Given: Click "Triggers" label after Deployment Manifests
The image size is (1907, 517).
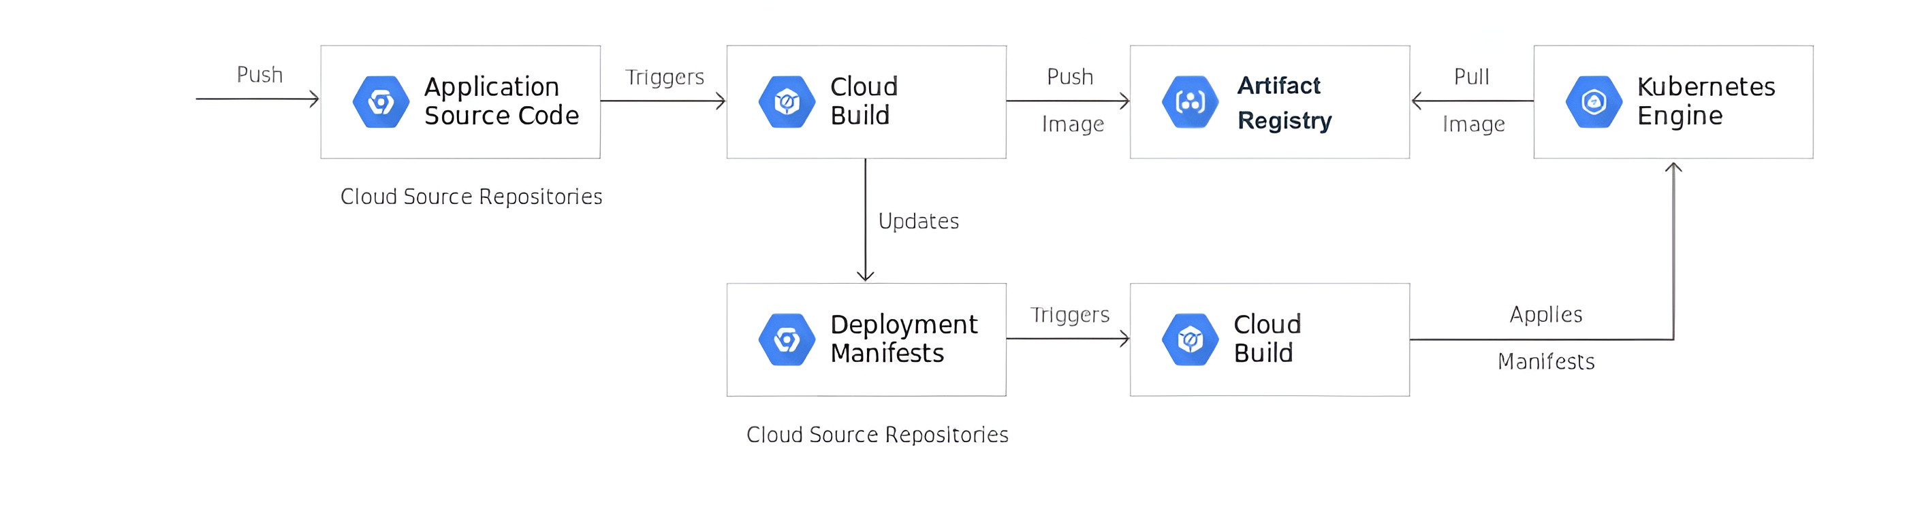Looking at the screenshot, I should tap(1070, 315).
